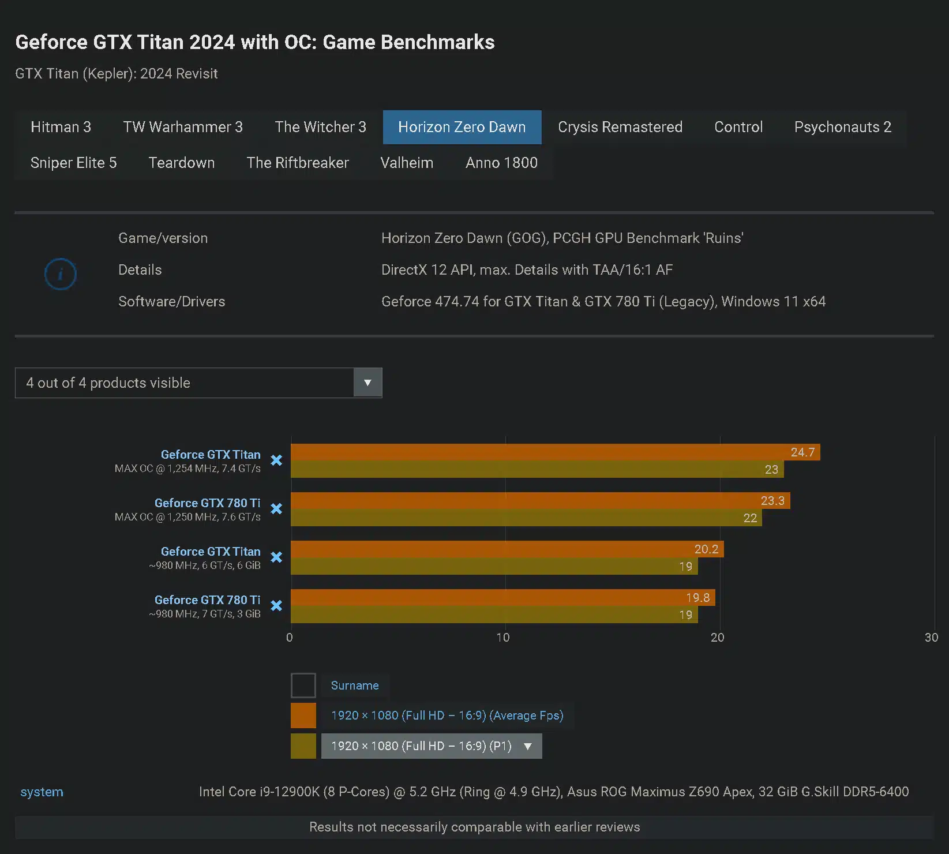Click the 23.3 average fps bar
Screen dimensions: 949x854
[x=541, y=501]
